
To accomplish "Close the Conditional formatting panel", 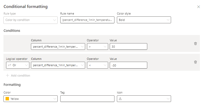I will pyautogui.click(x=198, y=7).
